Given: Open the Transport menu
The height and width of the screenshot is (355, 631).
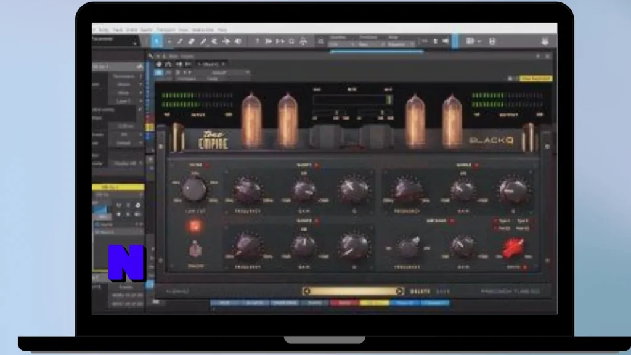Looking at the screenshot, I should (165, 30).
